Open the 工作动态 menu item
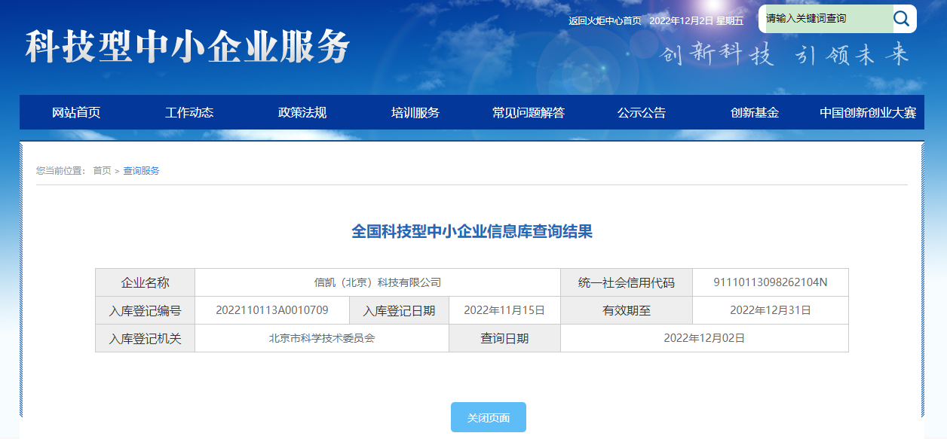 point(189,112)
